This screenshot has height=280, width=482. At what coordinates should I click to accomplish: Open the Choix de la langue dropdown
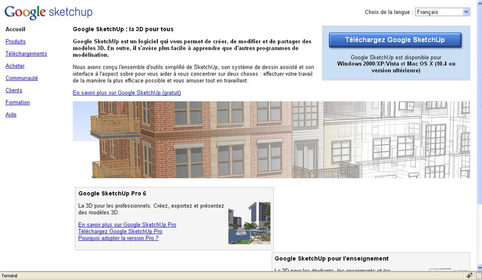[x=442, y=12]
